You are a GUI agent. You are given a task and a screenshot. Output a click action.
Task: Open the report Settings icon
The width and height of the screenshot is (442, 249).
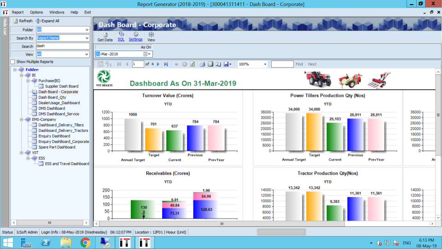[x=136, y=34]
